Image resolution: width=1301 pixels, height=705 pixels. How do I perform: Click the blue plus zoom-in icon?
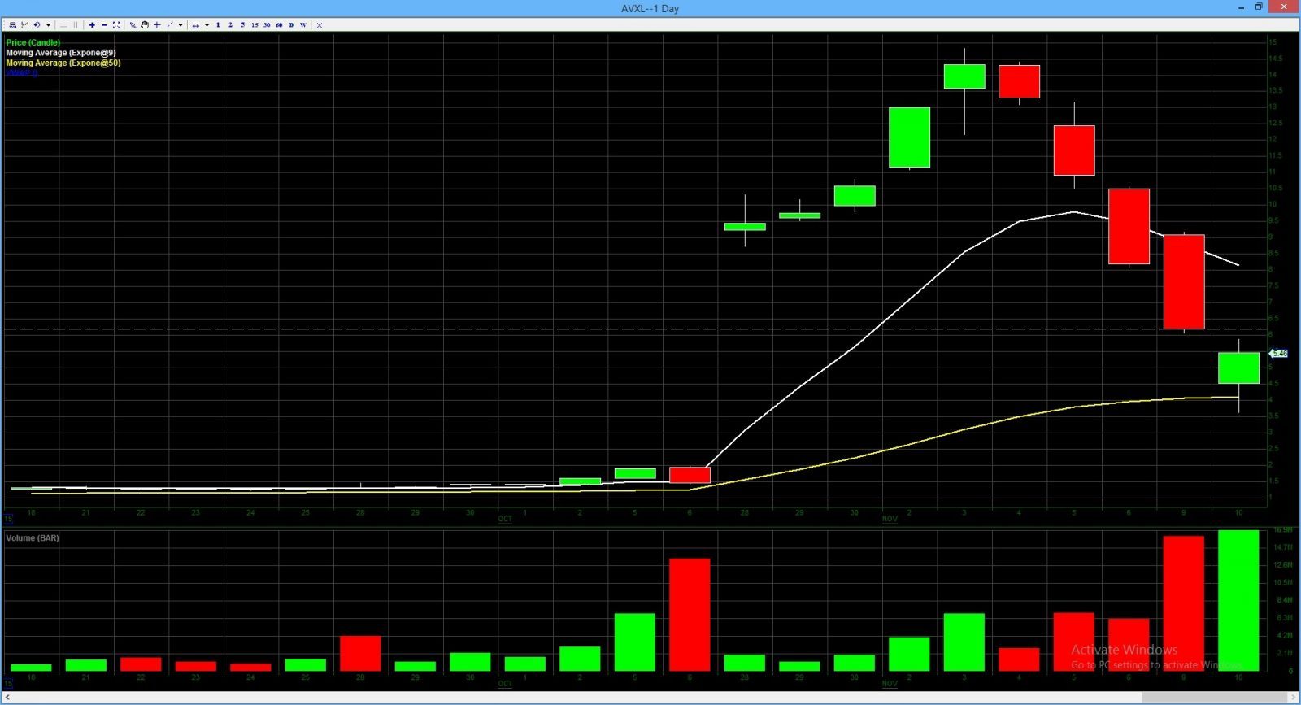[x=92, y=25]
